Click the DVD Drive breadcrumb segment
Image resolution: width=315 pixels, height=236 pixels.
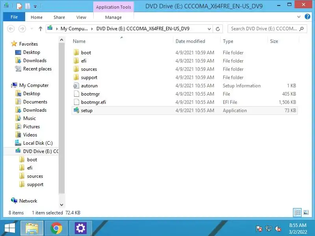tap(143, 29)
